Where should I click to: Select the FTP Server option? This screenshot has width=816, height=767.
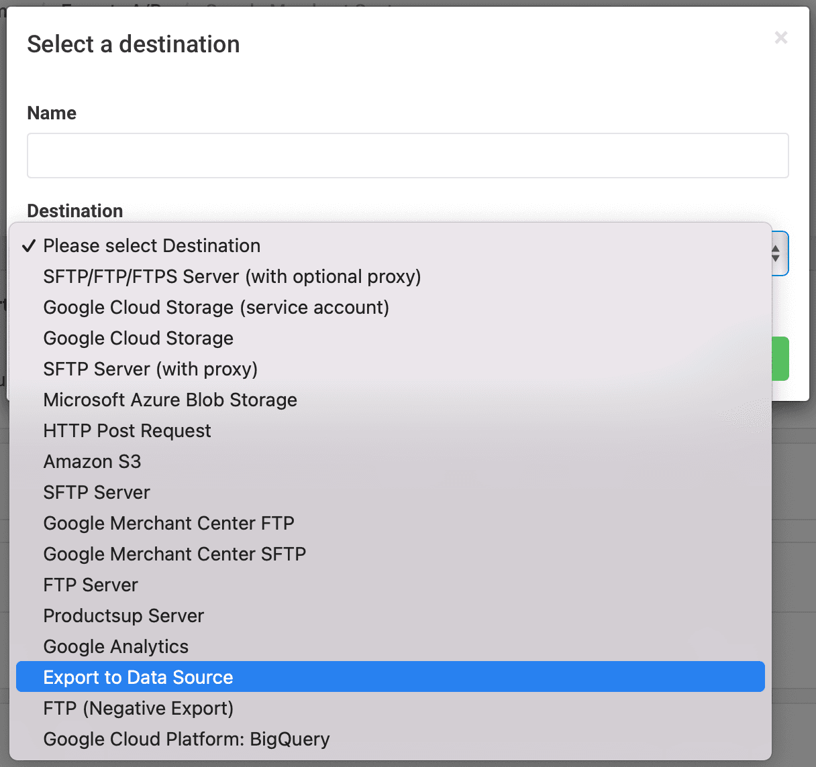click(91, 585)
